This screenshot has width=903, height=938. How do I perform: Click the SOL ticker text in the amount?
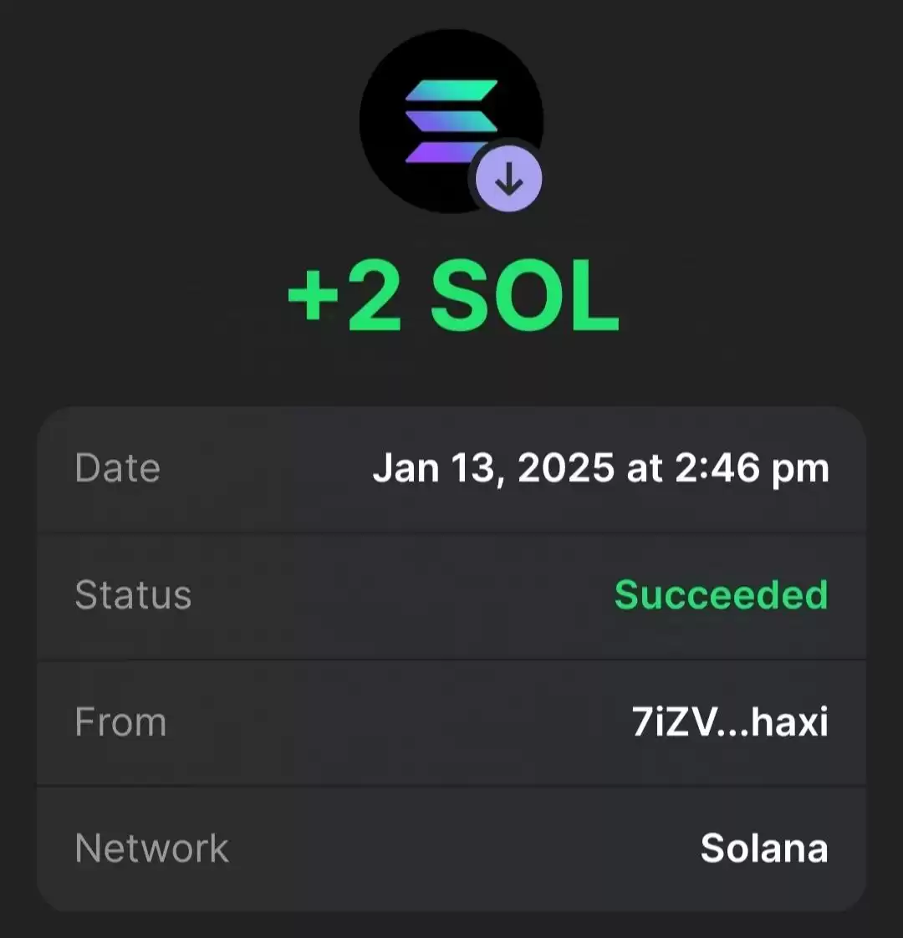point(525,295)
